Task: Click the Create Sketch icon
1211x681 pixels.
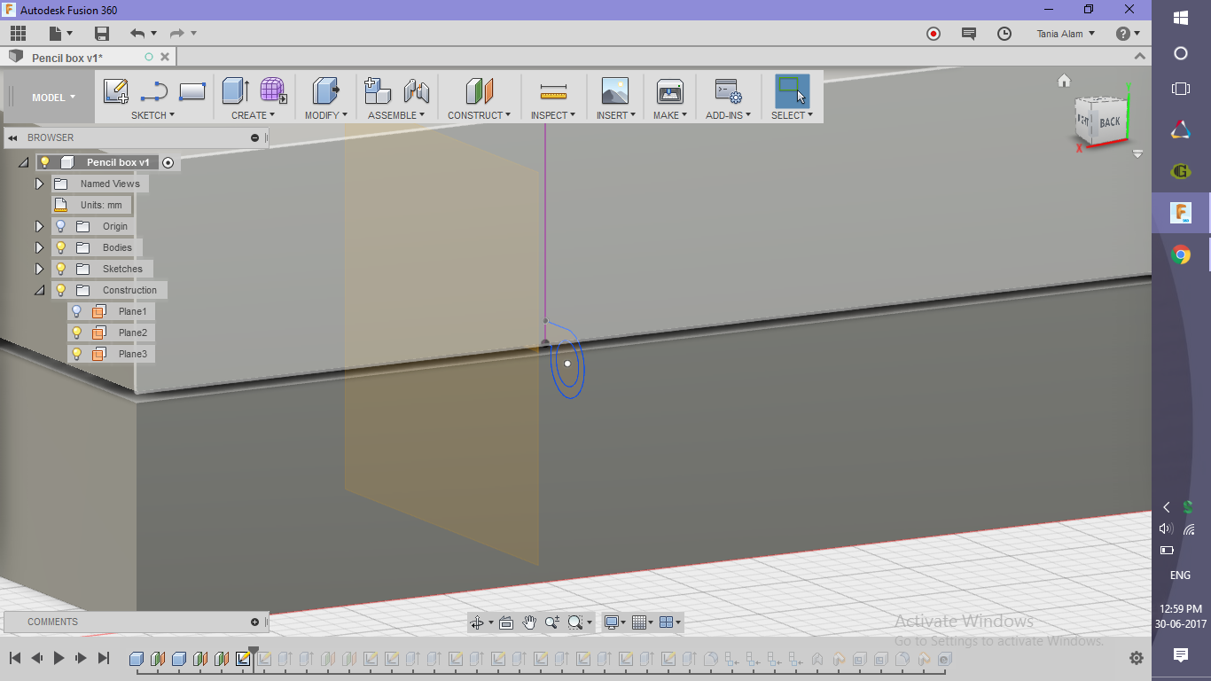Action: pos(116,90)
